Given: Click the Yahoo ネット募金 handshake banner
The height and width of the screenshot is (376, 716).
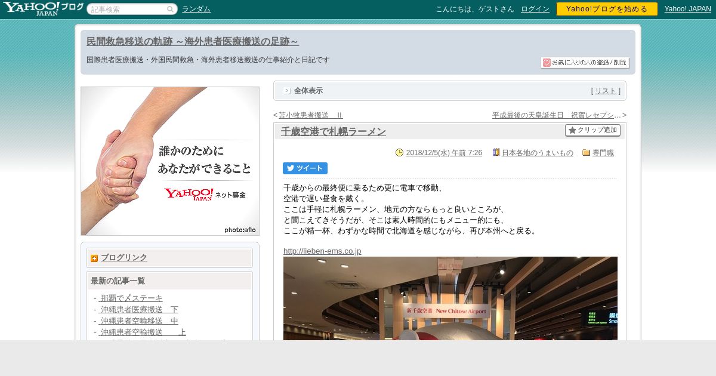Looking at the screenshot, I should (x=170, y=161).
